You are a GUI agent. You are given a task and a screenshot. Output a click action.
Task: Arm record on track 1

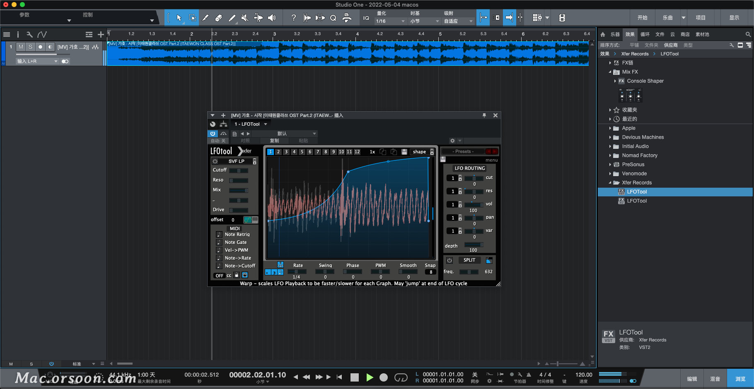[40, 47]
